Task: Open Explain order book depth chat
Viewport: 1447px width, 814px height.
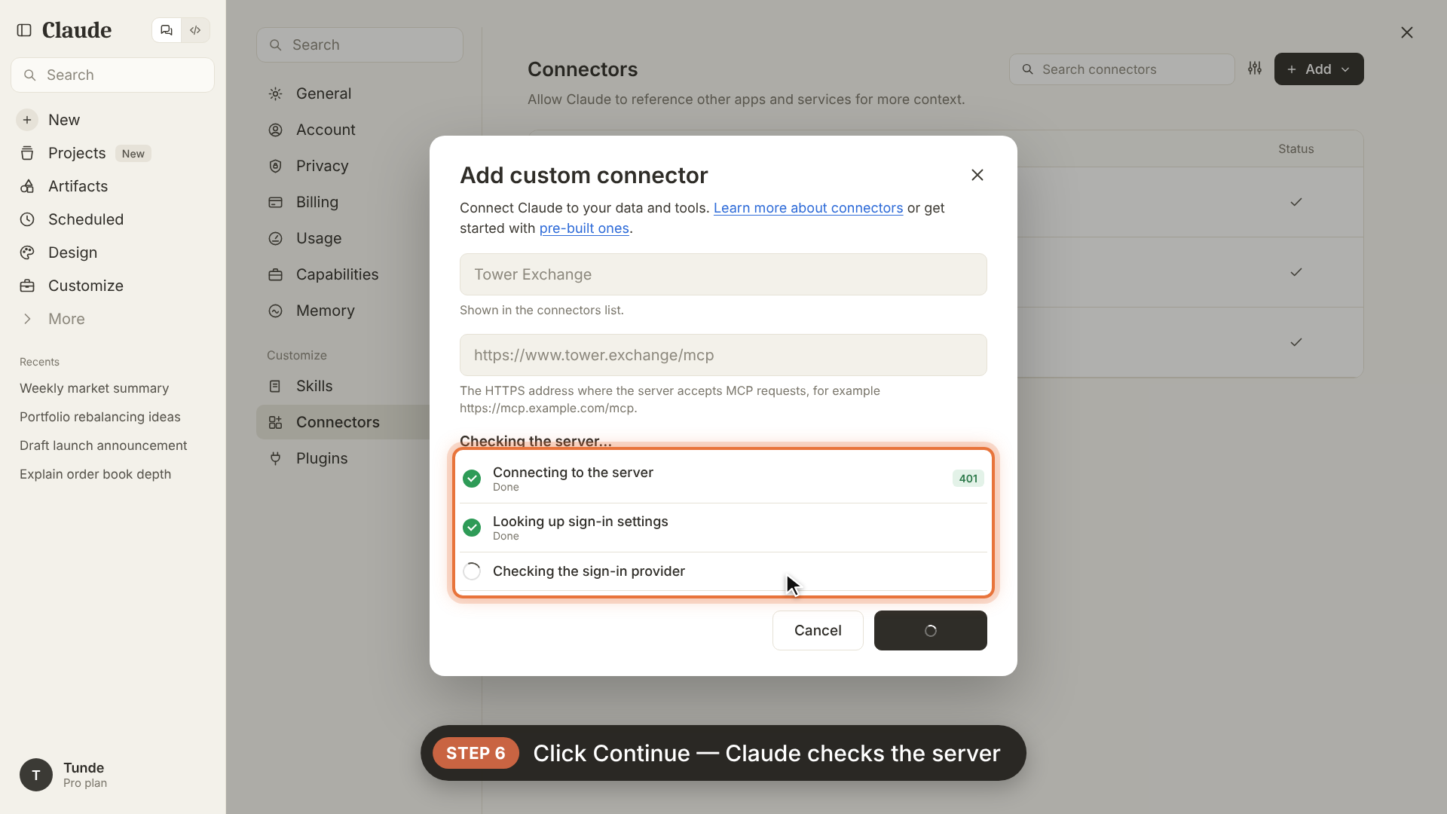Action: pyautogui.click(x=96, y=474)
